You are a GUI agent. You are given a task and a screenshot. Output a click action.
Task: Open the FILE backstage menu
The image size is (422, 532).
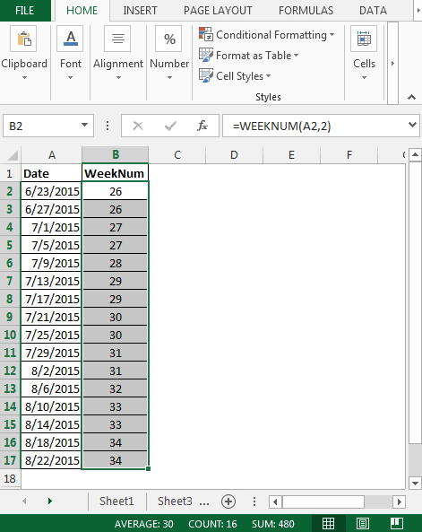pos(25,11)
